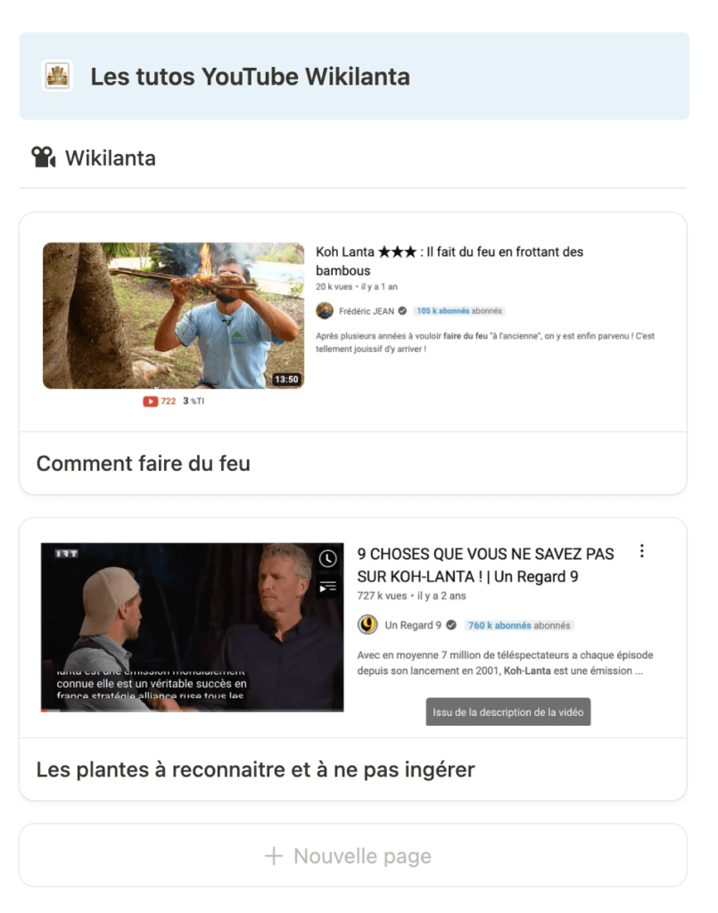
Task: Click the red YouTube icon below fire thumbnail
Action: click(x=150, y=401)
